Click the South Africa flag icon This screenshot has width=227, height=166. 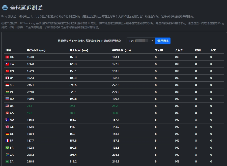coord(7,155)
